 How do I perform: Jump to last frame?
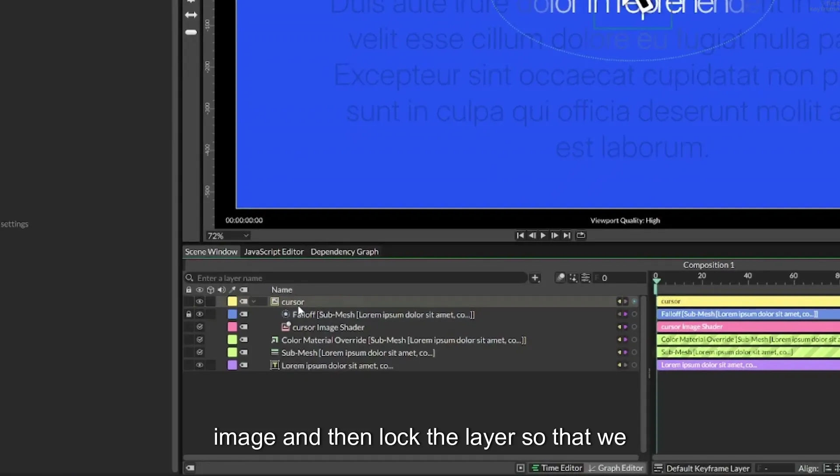[567, 235]
